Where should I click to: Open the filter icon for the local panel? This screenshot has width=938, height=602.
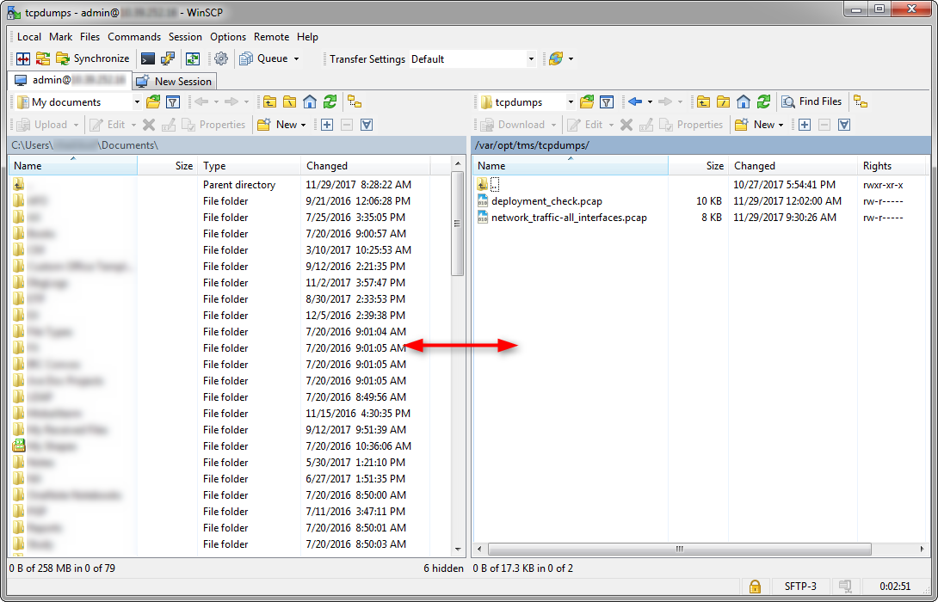172,101
